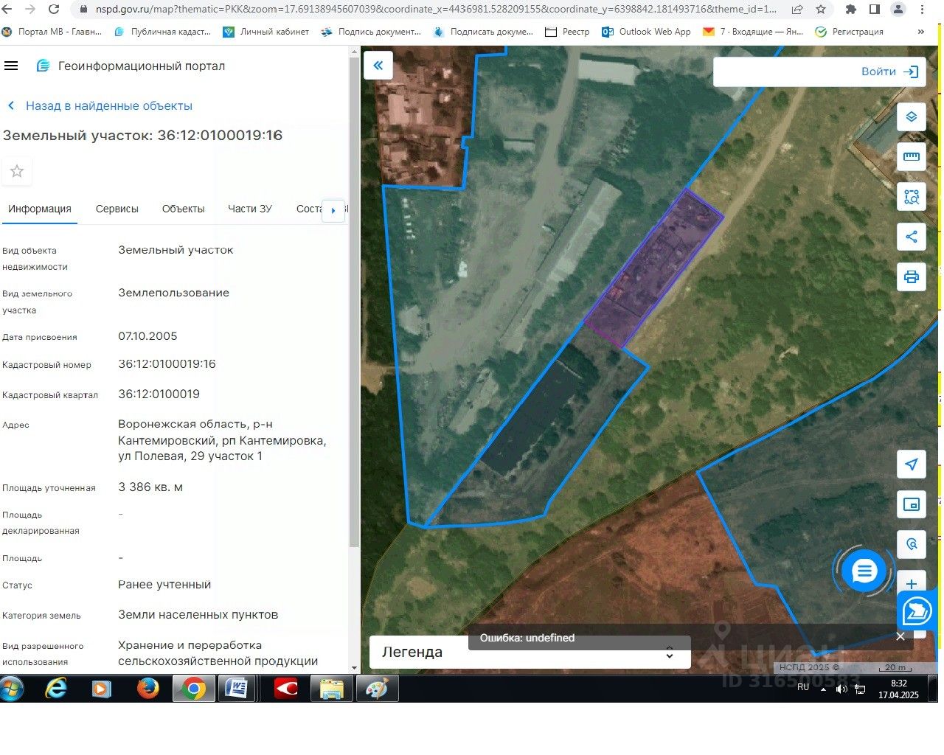Image resolution: width=944 pixels, height=755 pixels.
Task: Launch Internet Explorer from the taskbar
Action: click(56, 689)
